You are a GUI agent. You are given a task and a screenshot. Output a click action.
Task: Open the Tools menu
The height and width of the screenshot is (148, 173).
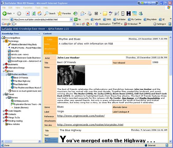coord(38,8)
